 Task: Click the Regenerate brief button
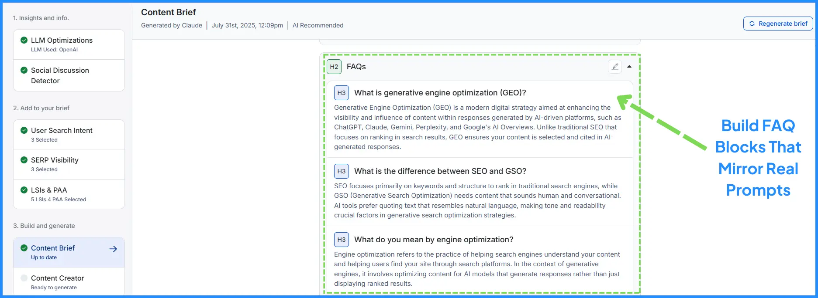click(778, 24)
